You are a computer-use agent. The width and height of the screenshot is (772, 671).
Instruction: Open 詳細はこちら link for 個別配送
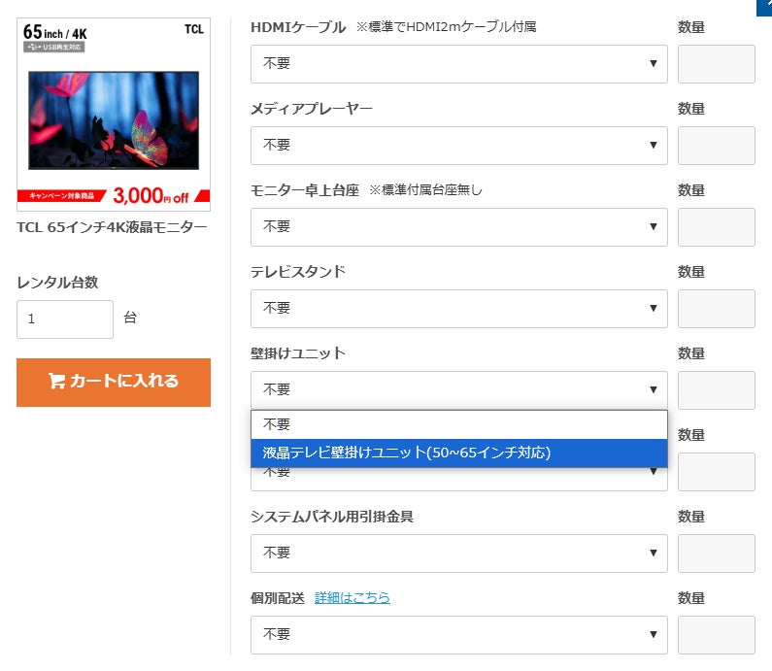pyautogui.click(x=352, y=597)
